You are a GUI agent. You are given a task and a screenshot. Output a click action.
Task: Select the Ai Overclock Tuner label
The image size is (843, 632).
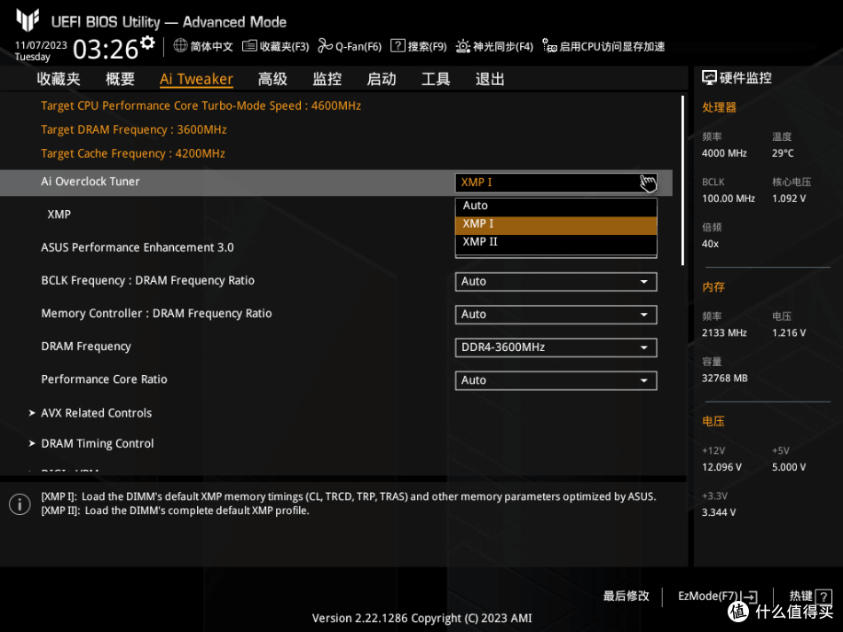(x=91, y=182)
